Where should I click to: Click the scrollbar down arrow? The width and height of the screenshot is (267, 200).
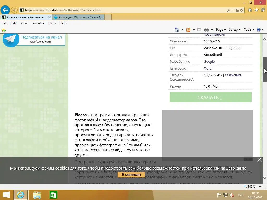pyautogui.click(x=265, y=178)
